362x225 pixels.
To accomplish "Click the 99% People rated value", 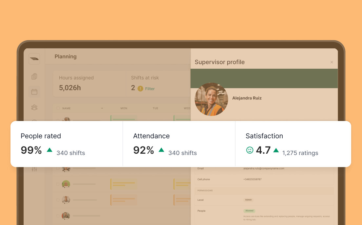I will [31, 150].
